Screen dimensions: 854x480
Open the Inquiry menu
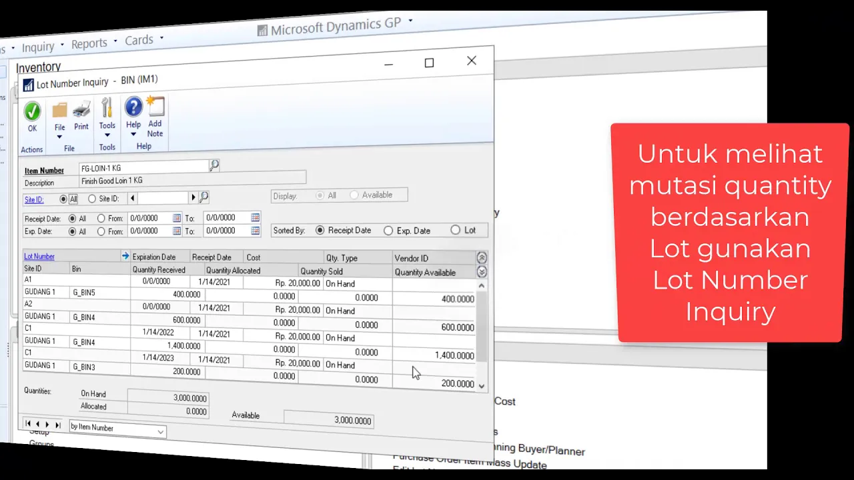pyautogui.click(x=38, y=47)
